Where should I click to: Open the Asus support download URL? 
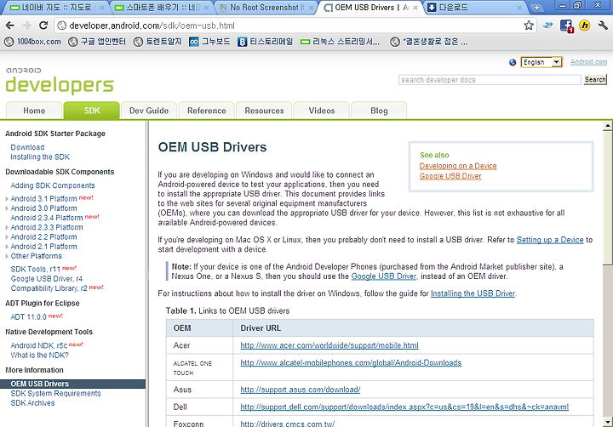301,390
